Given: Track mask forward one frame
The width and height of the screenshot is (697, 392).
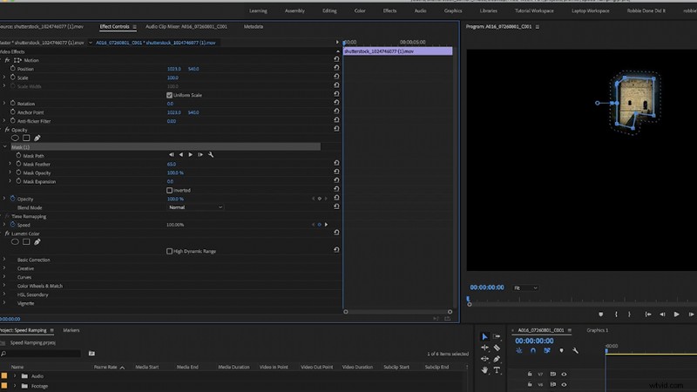Looking at the screenshot, I should (x=200, y=155).
